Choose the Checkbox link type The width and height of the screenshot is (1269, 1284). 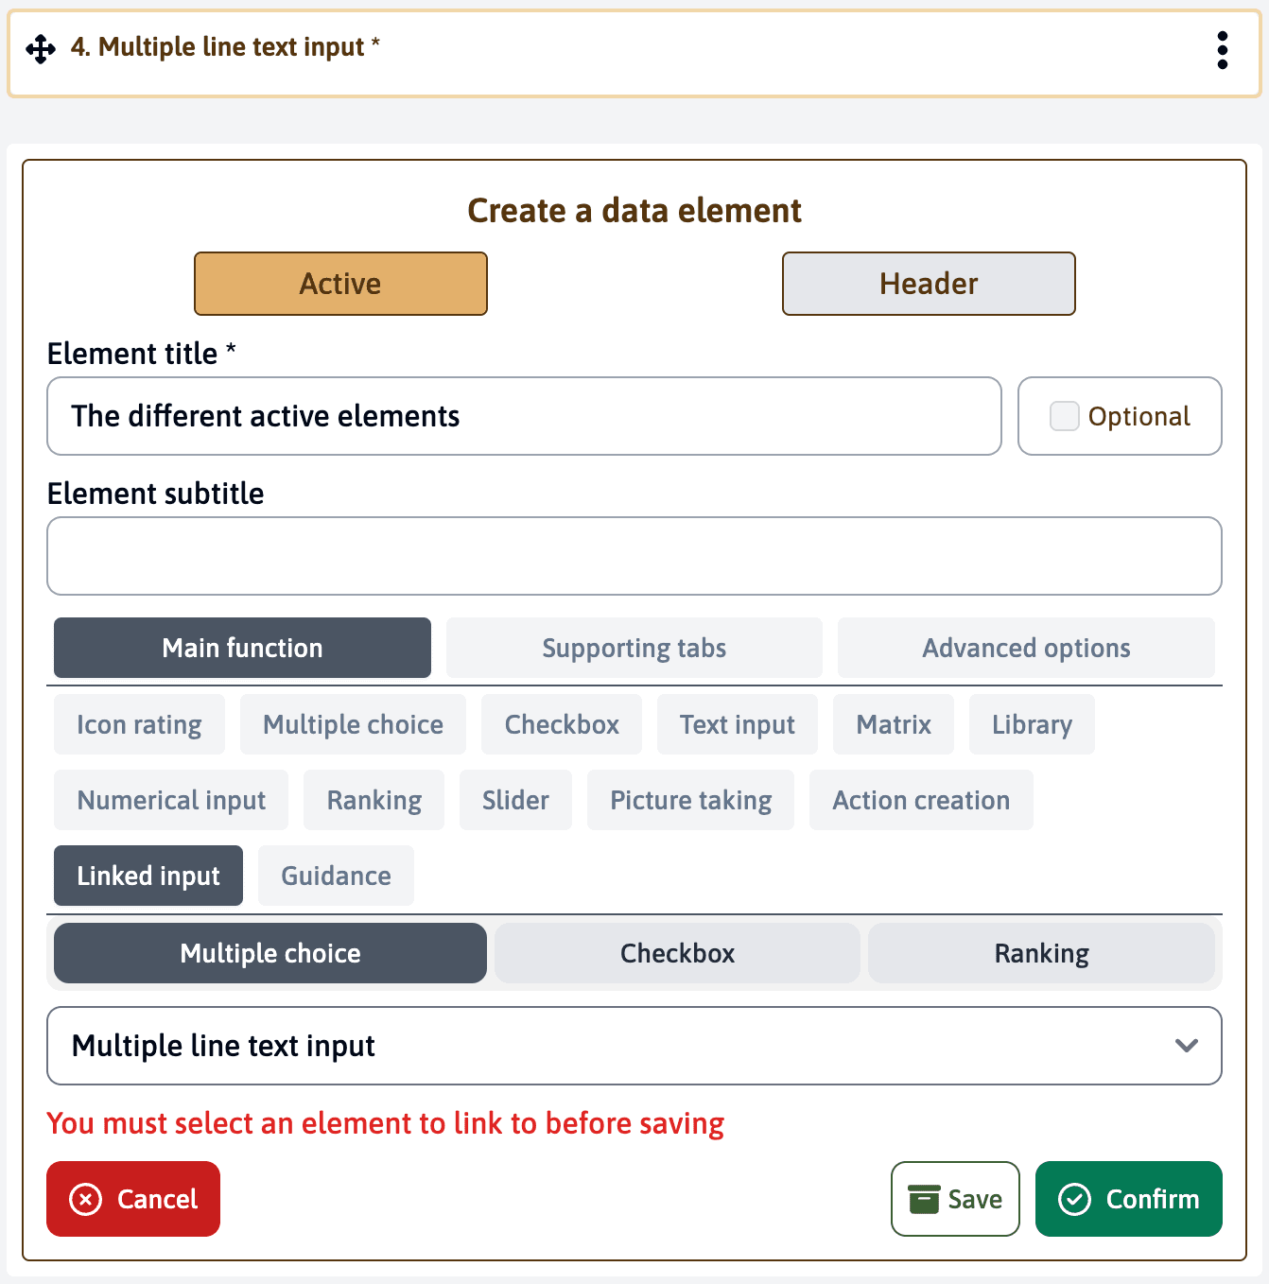(677, 953)
